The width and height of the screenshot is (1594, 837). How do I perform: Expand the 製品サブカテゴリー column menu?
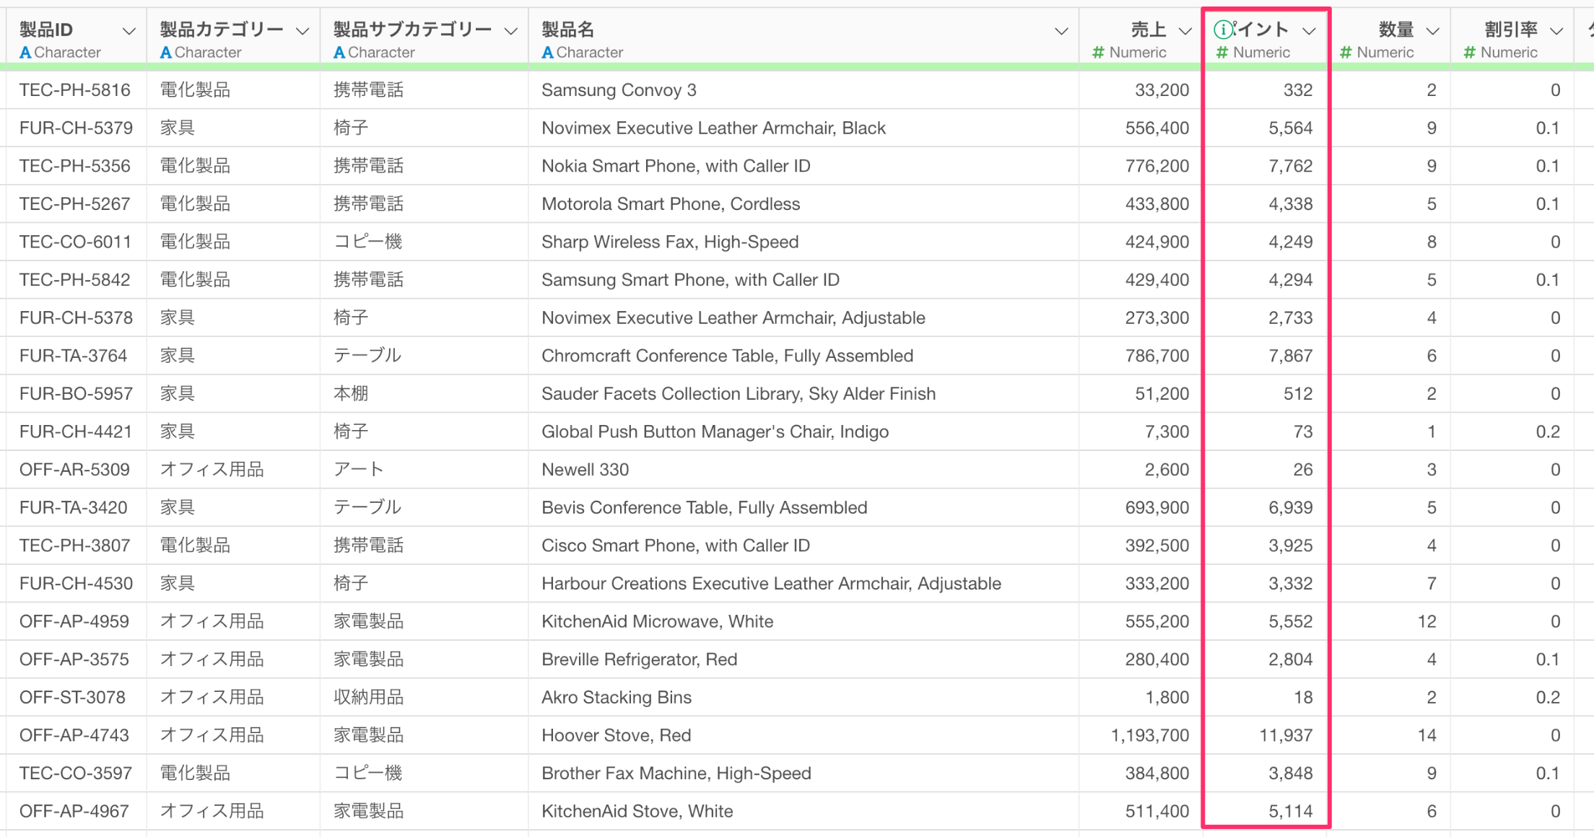[x=511, y=31]
